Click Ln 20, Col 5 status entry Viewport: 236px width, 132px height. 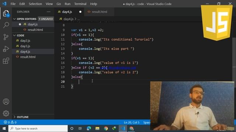132,122
